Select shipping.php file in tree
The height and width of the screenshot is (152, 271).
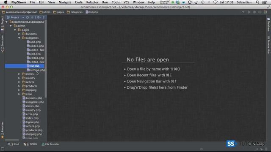[32, 134]
